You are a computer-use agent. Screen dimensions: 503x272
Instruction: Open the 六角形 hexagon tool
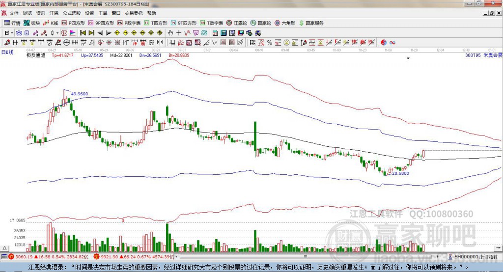click(x=285, y=23)
